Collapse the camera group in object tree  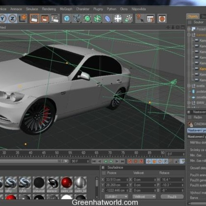[189, 35]
